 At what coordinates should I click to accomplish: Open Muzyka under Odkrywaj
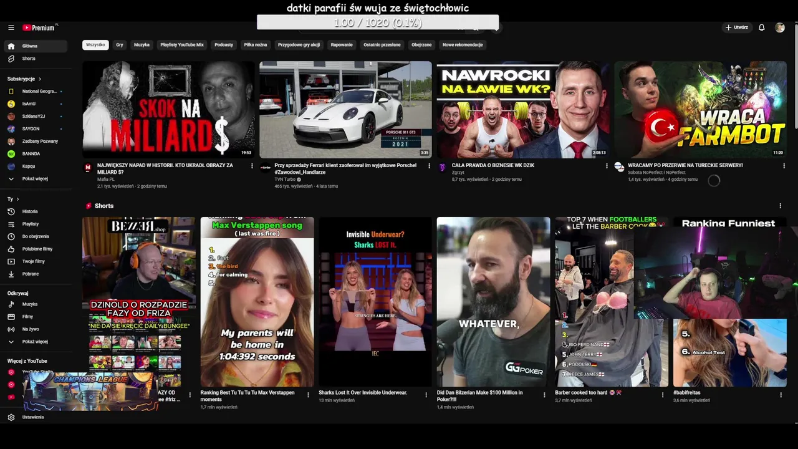pos(36,304)
